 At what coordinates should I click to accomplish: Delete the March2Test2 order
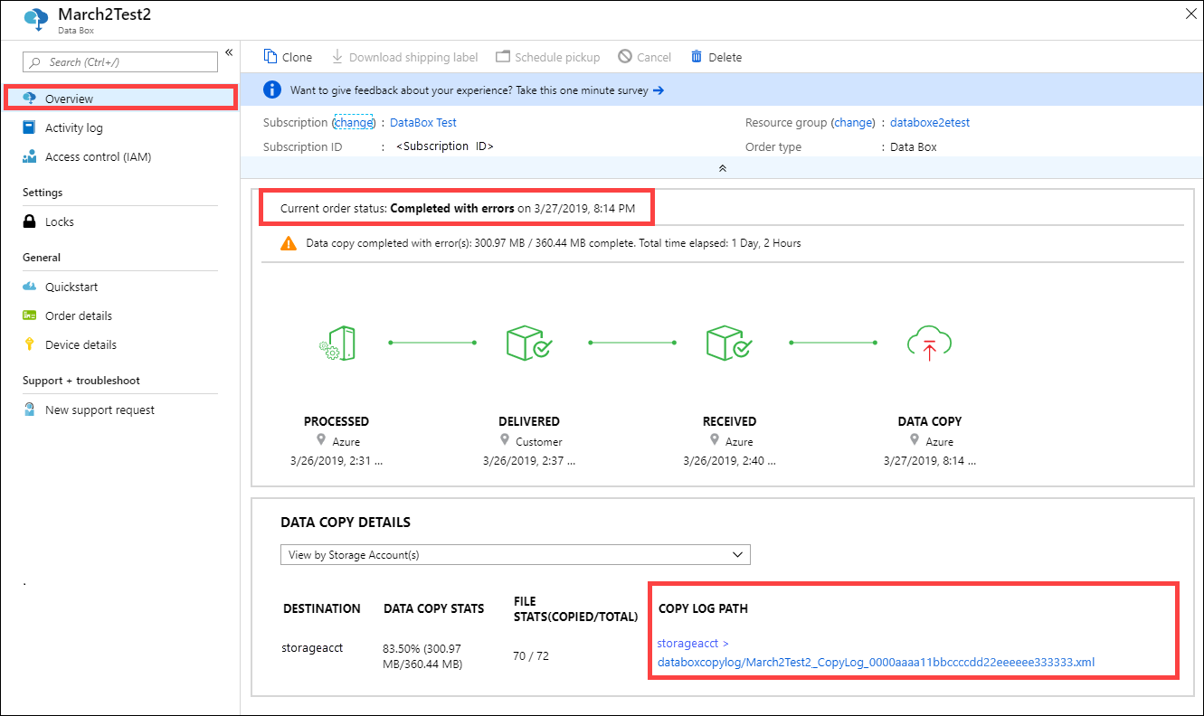pos(716,56)
